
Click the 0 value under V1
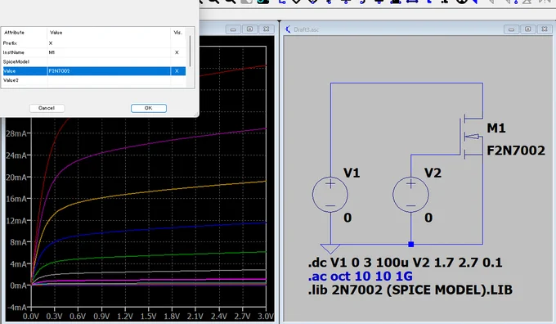coord(347,218)
